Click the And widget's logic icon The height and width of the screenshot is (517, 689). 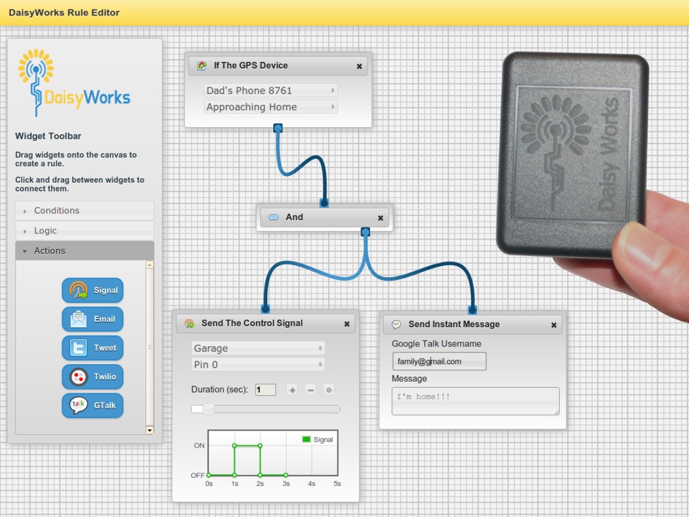273,217
